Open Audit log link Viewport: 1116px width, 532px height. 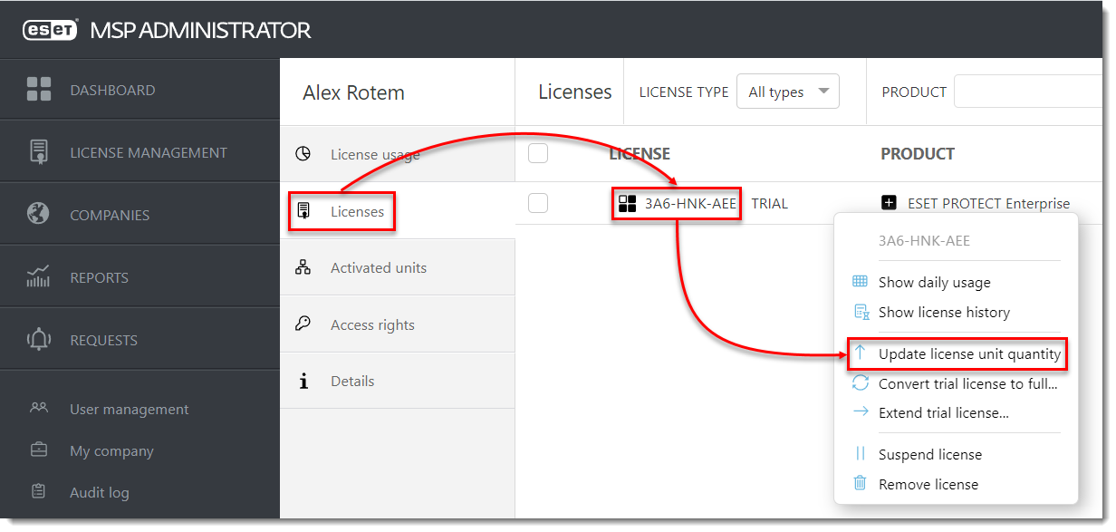[x=100, y=493]
